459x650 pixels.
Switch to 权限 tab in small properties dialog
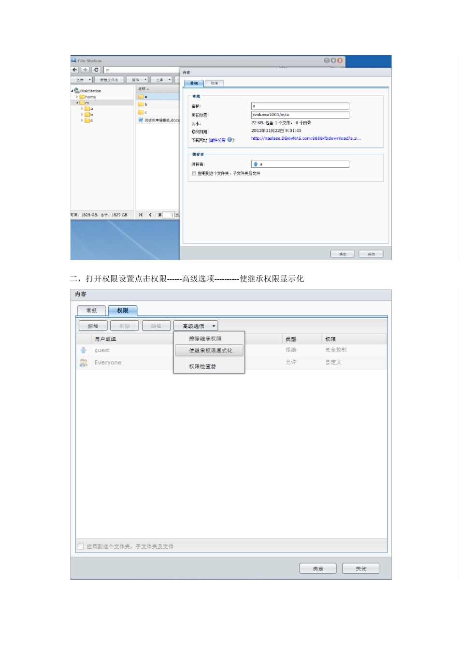214,83
